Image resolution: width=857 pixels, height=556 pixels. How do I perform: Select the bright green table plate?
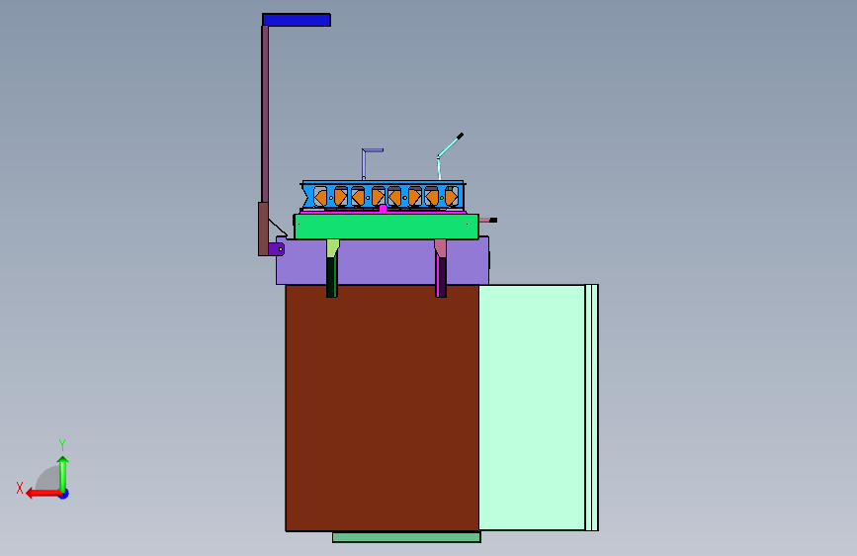[386, 227]
